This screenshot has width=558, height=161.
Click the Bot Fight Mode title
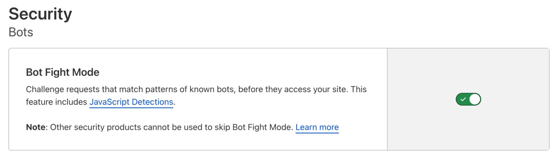coord(63,72)
